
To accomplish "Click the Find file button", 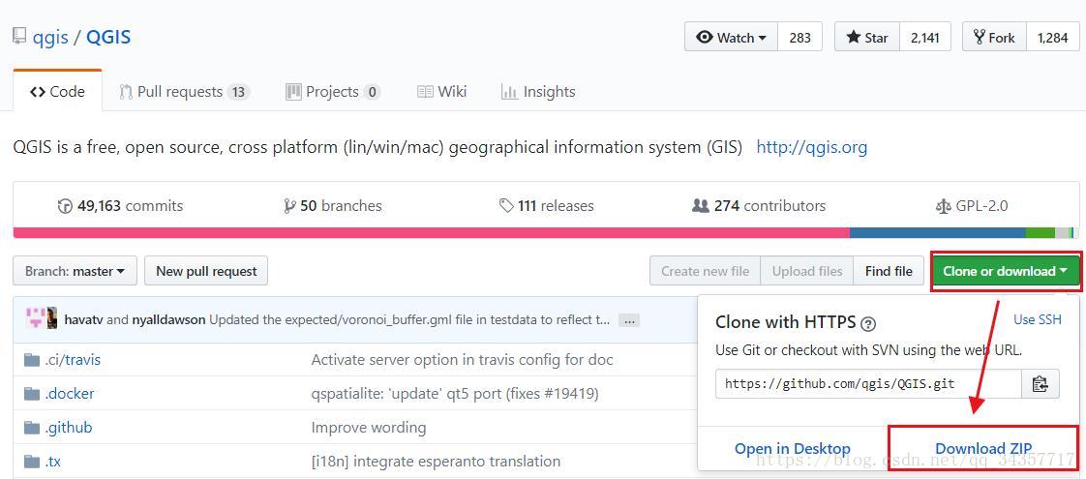I will (x=889, y=271).
